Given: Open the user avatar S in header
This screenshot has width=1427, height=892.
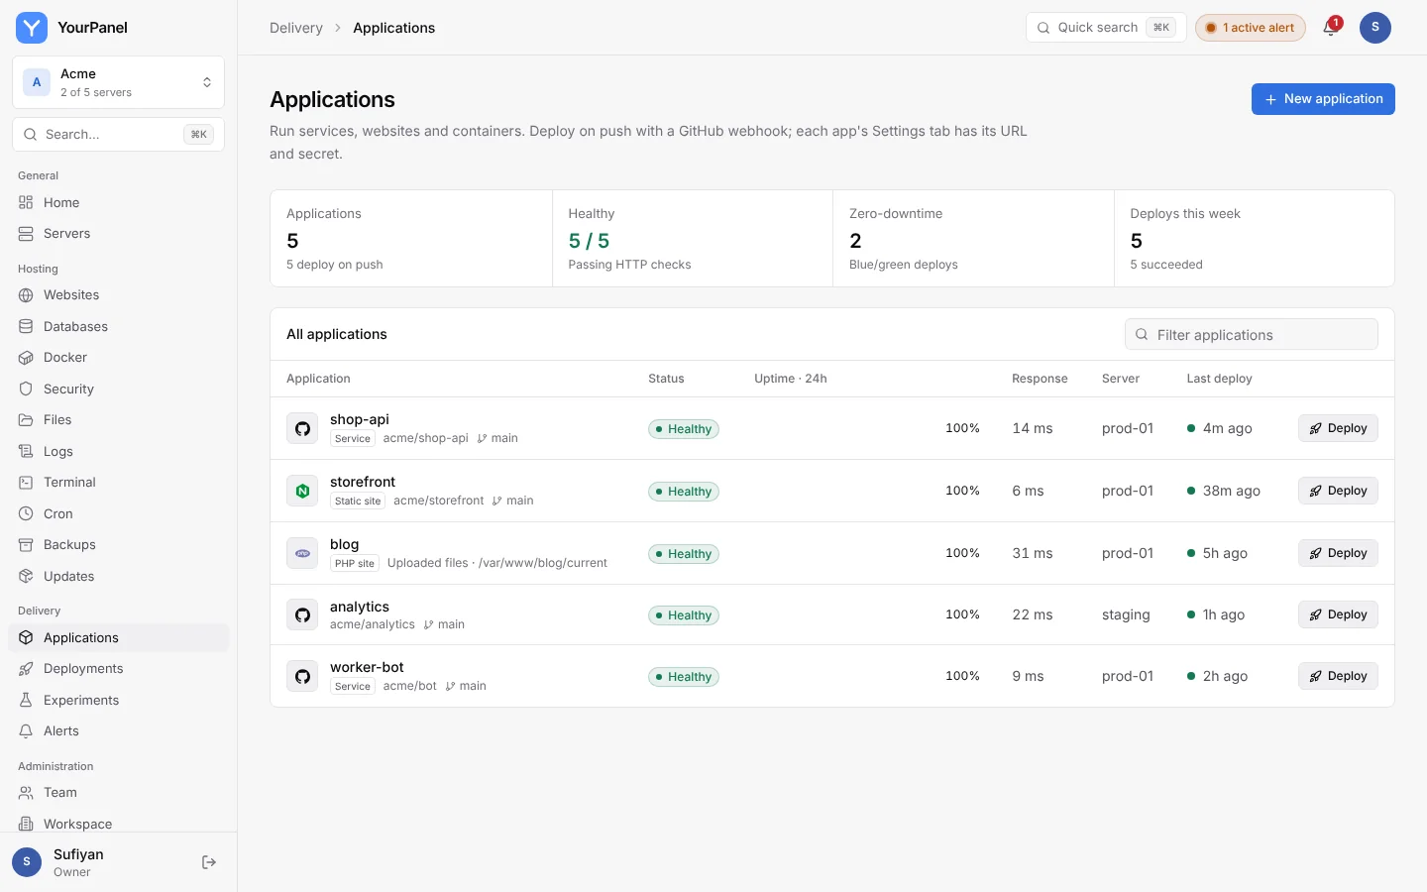Looking at the screenshot, I should (x=1375, y=28).
